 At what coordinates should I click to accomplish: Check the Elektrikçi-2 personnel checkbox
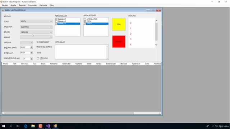pos(56,21)
